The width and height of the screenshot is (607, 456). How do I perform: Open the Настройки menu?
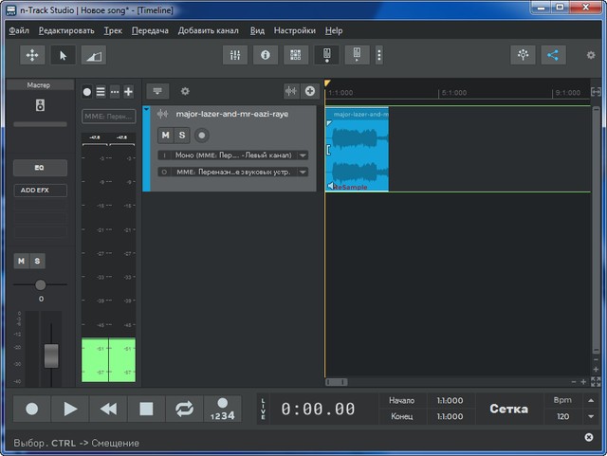[x=294, y=30]
